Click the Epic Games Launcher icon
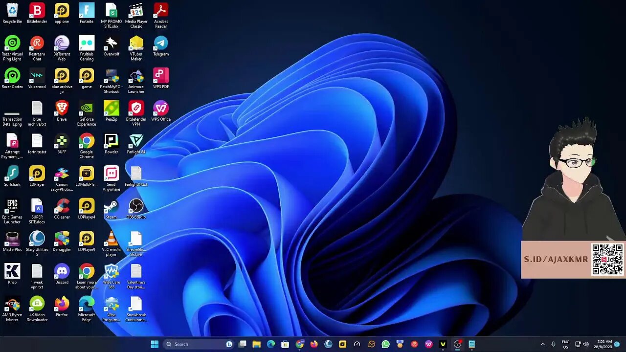The width and height of the screenshot is (626, 352). coord(12,211)
